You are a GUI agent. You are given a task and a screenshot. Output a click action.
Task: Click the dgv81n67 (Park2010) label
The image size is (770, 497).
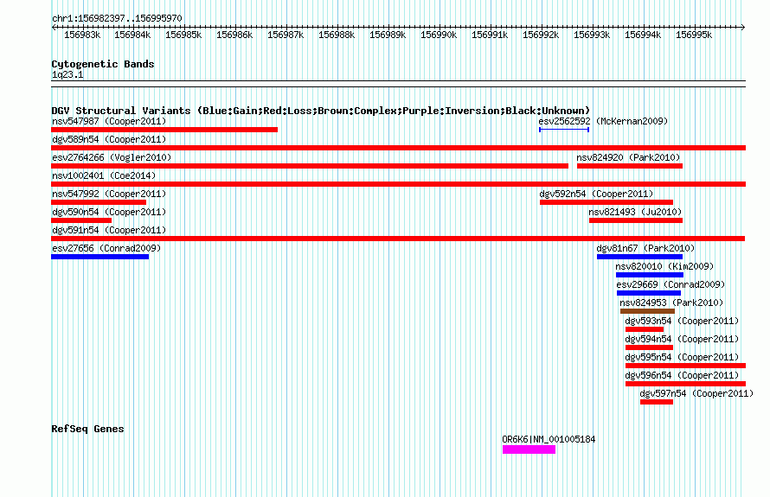coord(646,248)
